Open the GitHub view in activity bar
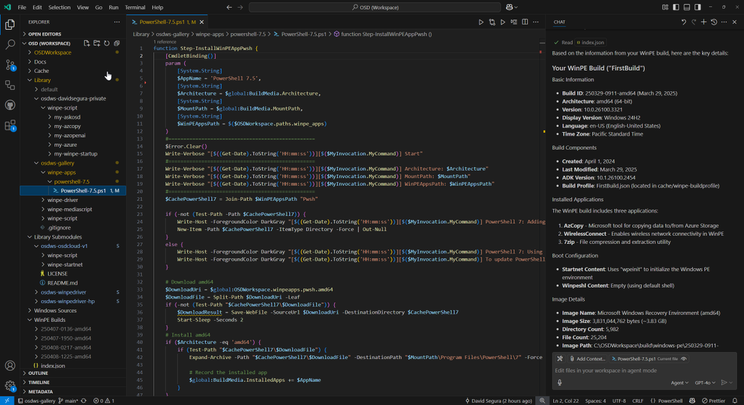 pos(10,105)
